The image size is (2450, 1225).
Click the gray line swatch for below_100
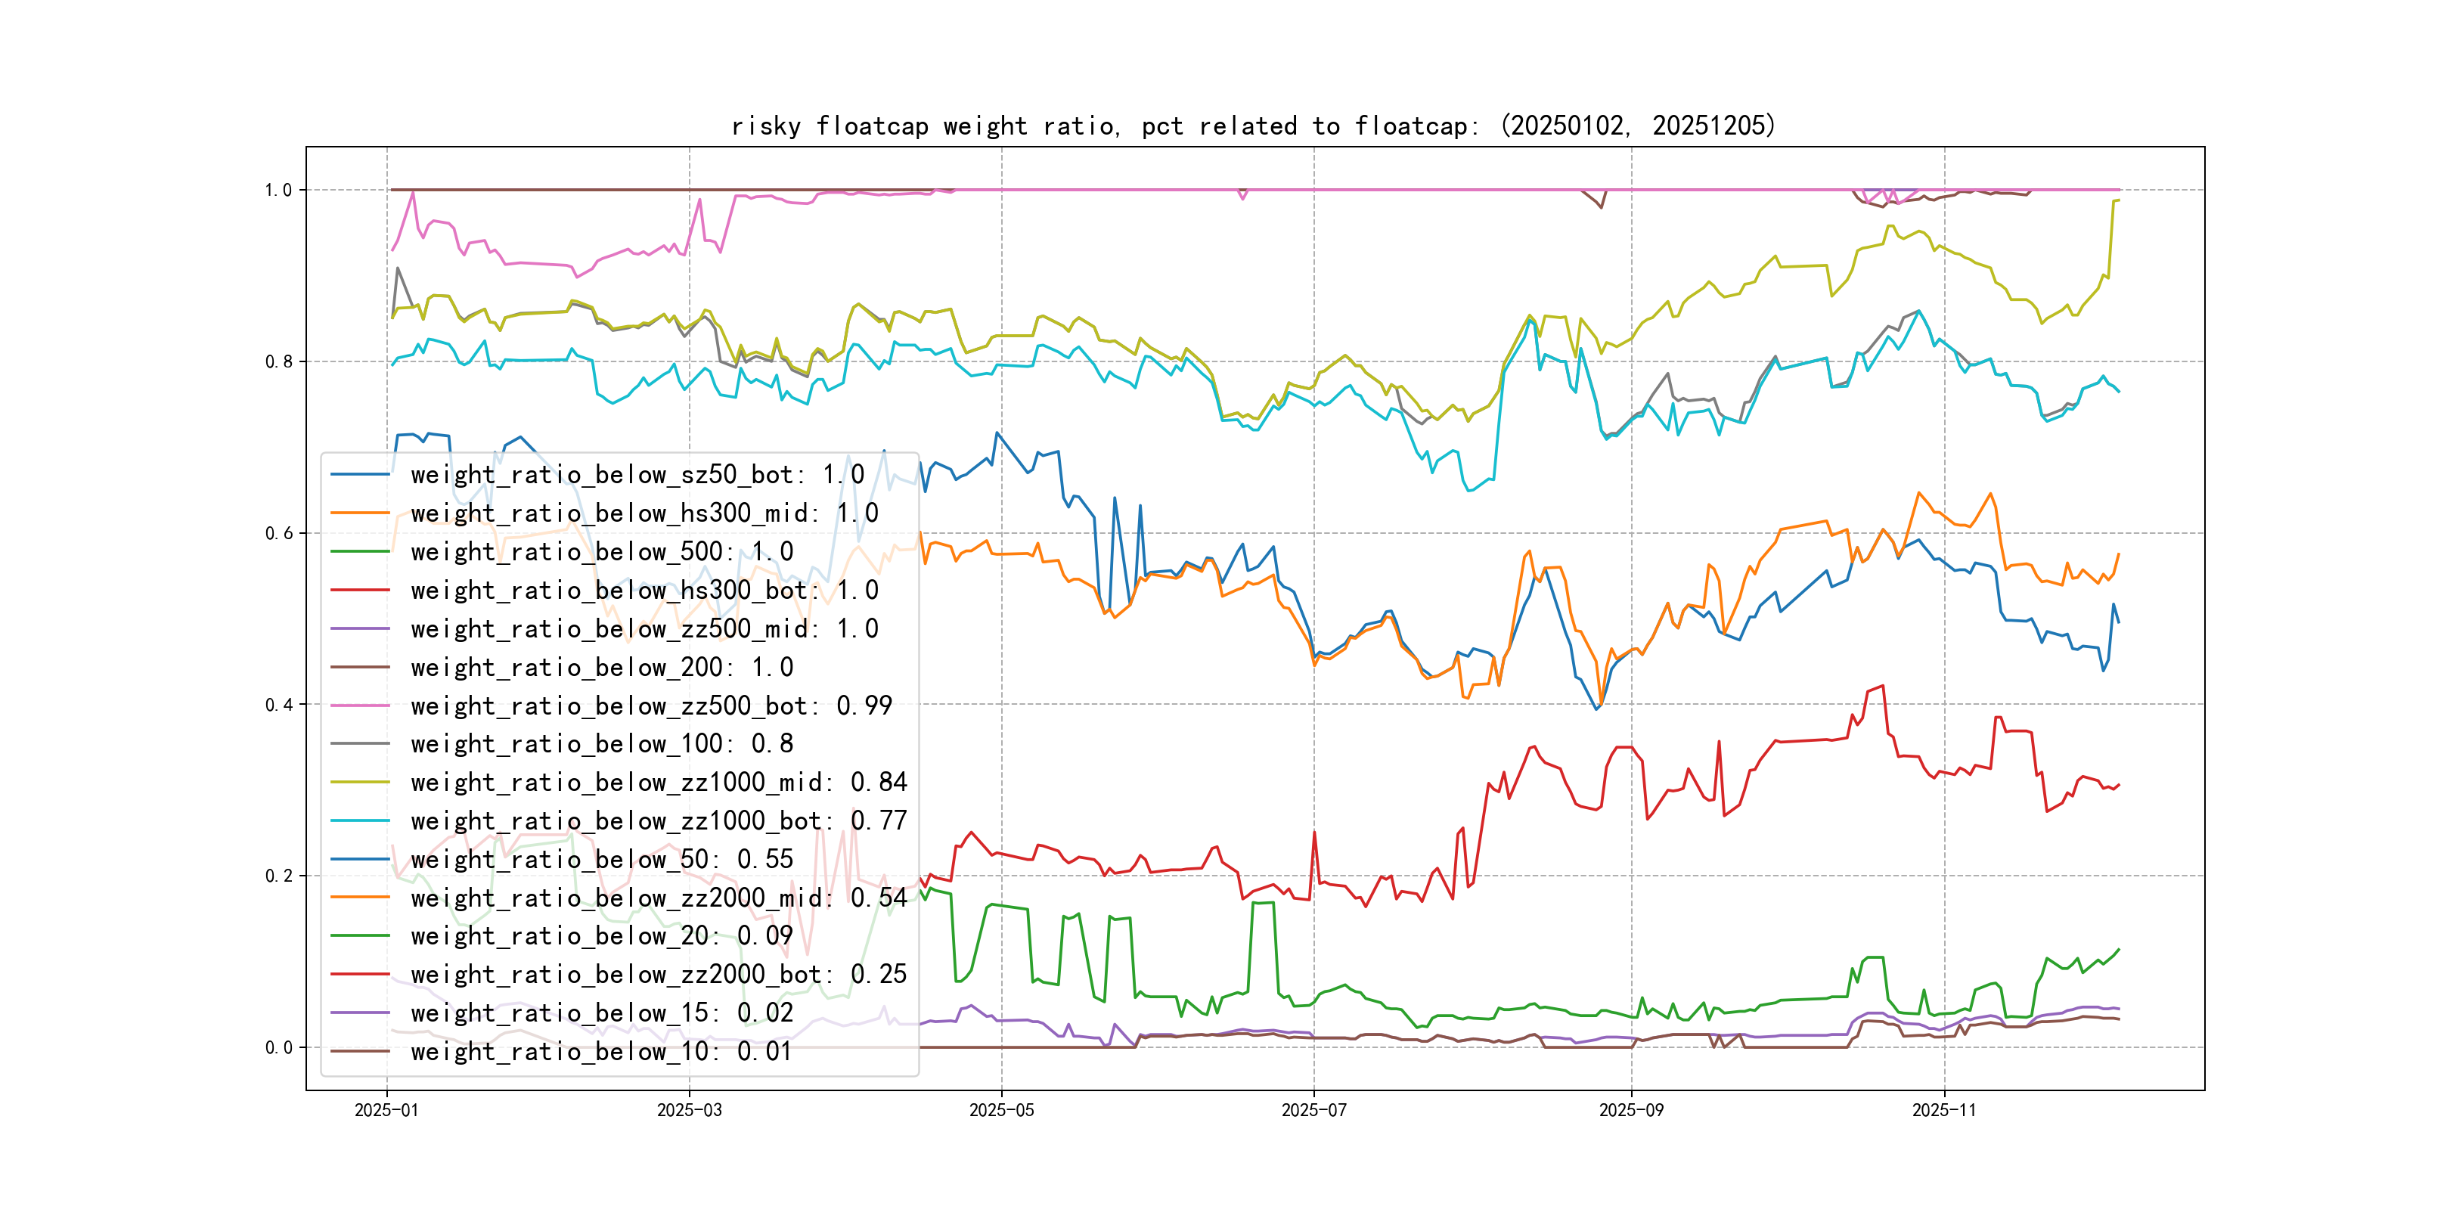tap(359, 744)
